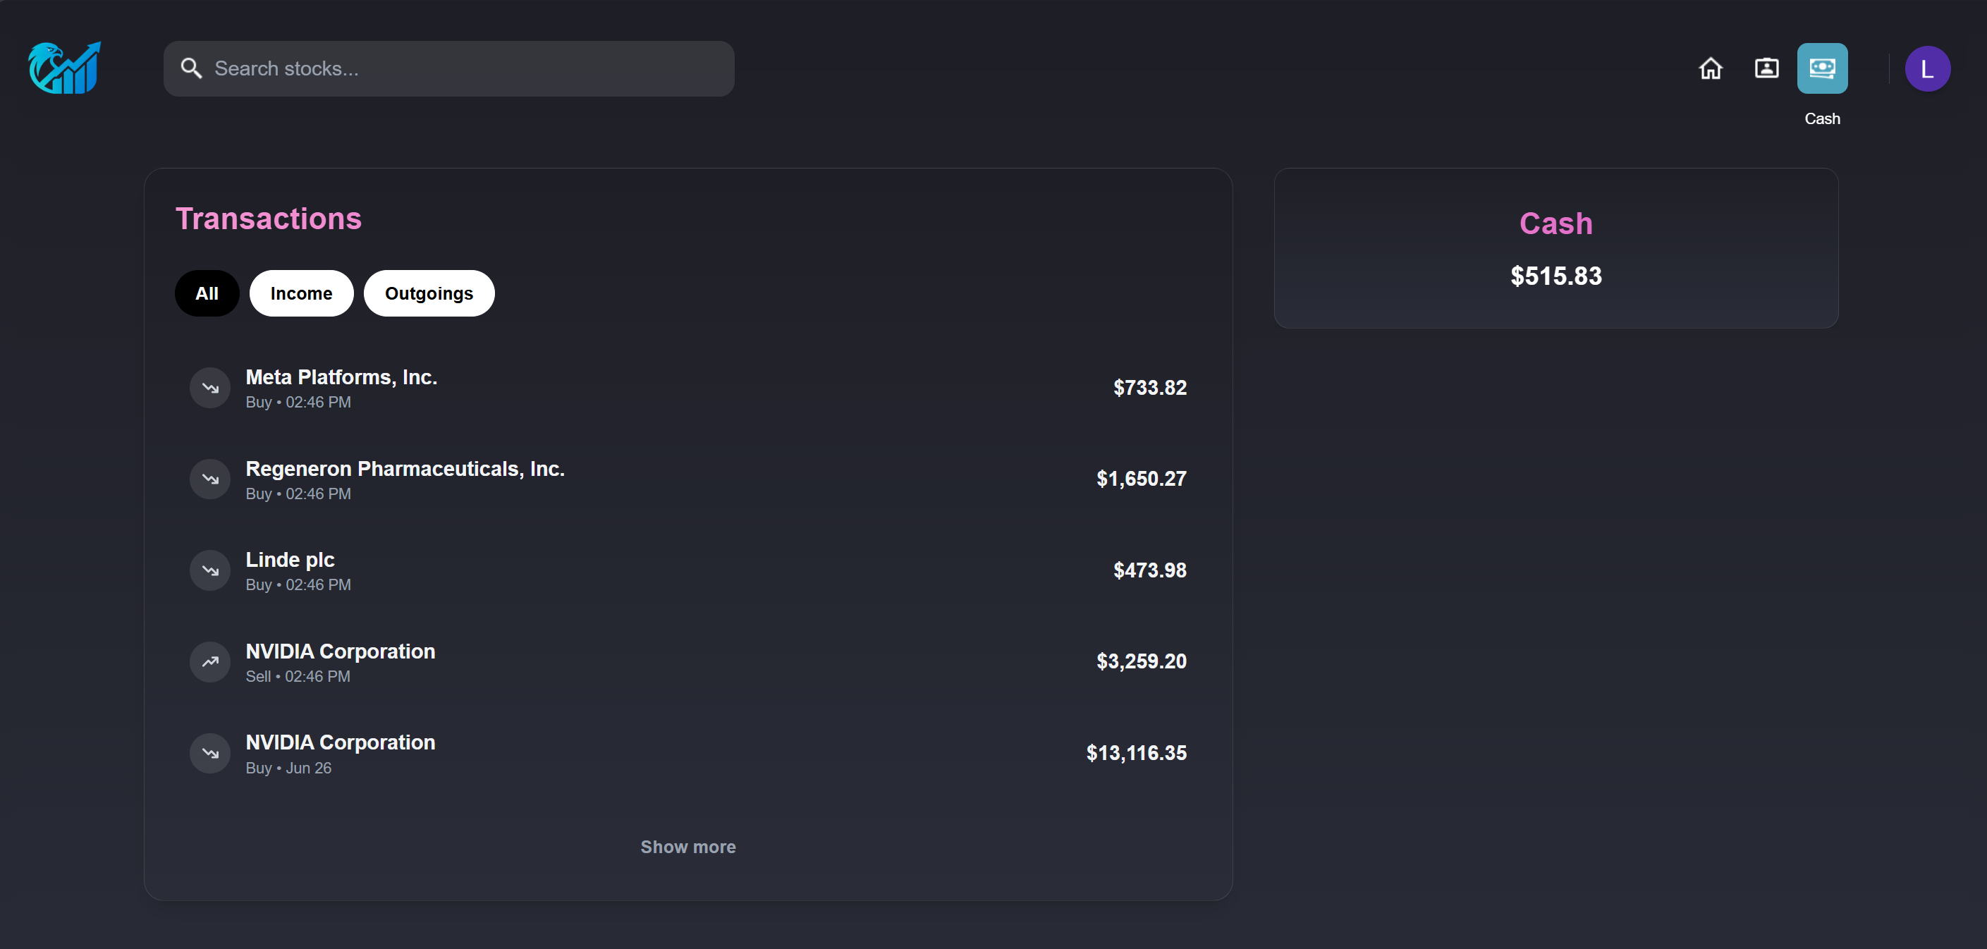Focus the Search stocks input field
Screen dimensions: 1987x949
[449, 68]
